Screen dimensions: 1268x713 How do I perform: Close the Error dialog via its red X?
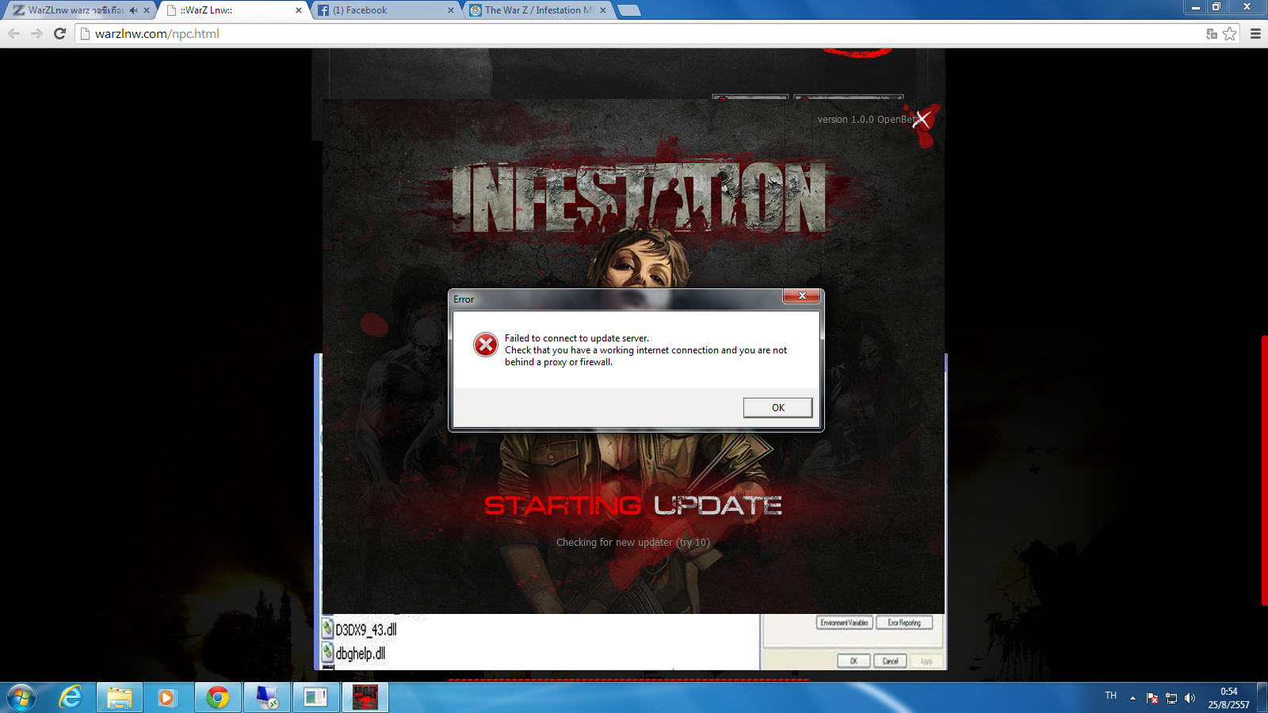pos(802,295)
